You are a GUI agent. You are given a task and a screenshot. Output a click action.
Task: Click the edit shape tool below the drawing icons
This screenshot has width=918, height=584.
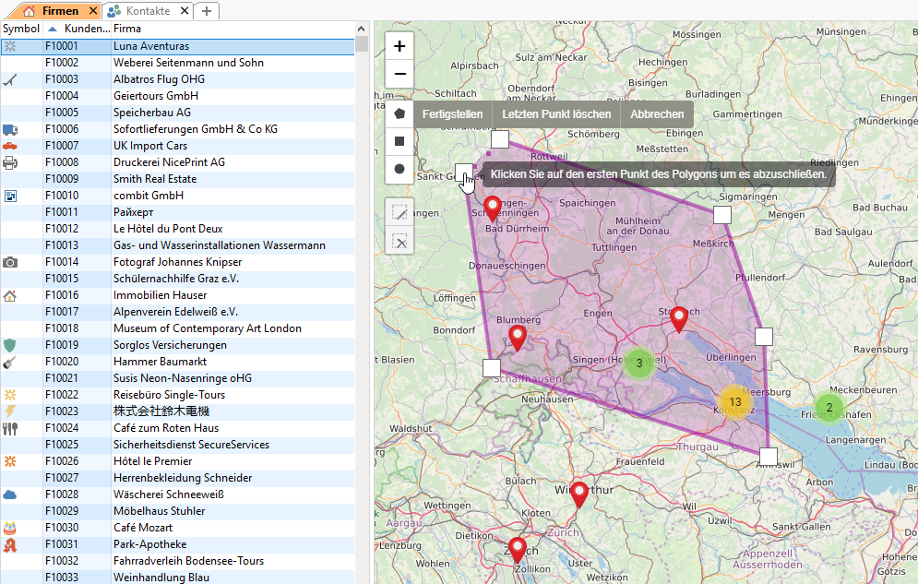pos(399,212)
